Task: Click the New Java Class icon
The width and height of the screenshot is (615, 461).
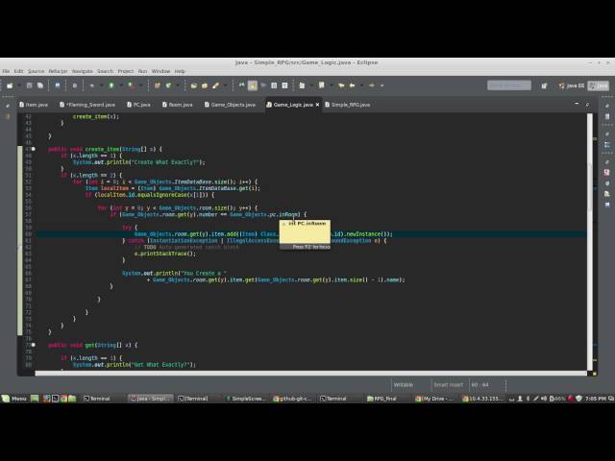Action: [x=169, y=85]
